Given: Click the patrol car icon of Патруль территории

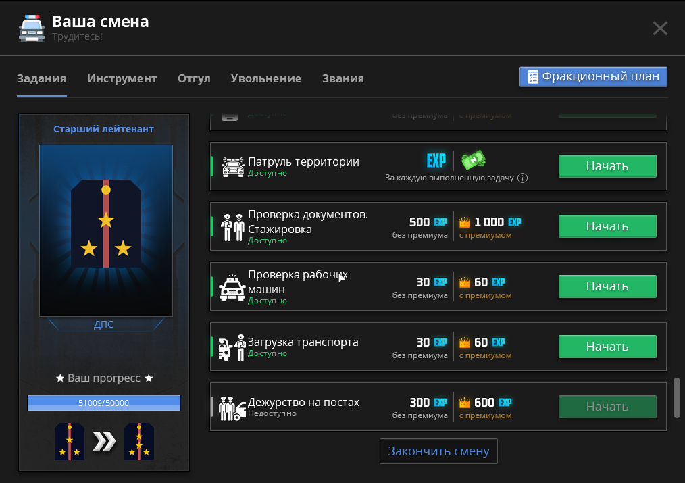Looking at the screenshot, I should [x=233, y=167].
